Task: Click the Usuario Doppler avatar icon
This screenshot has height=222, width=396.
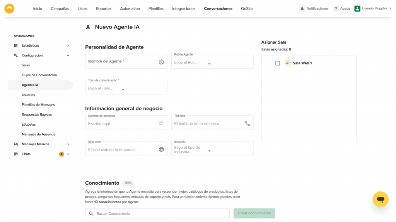Action: click(x=357, y=8)
